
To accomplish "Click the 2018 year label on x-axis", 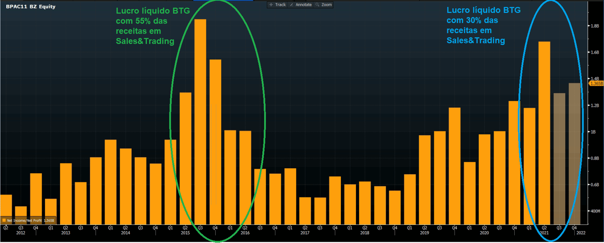I will (x=364, y=233).
